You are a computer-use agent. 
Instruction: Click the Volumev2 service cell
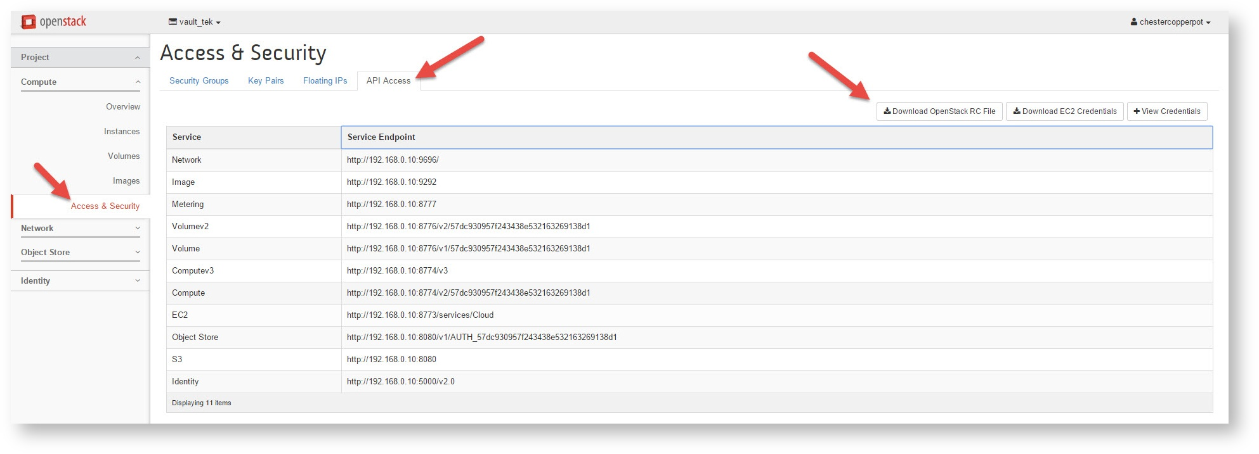pos(254,227)
